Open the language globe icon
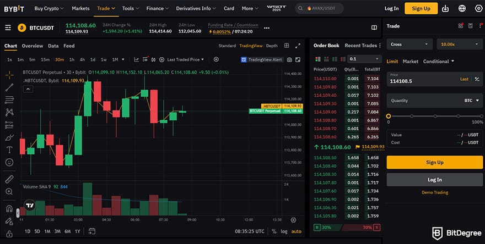Image resolution: width=485 pixels, height=244 pixels. (462, 9)
